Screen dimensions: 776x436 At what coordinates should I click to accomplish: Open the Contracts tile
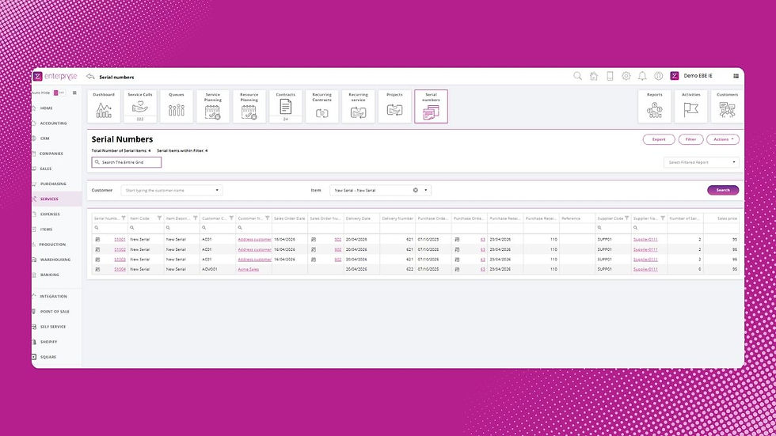(x=286, y=106)
